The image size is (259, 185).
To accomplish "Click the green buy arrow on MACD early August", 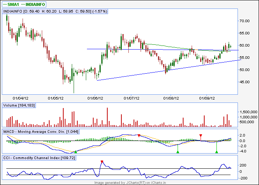I will point(178,152).
